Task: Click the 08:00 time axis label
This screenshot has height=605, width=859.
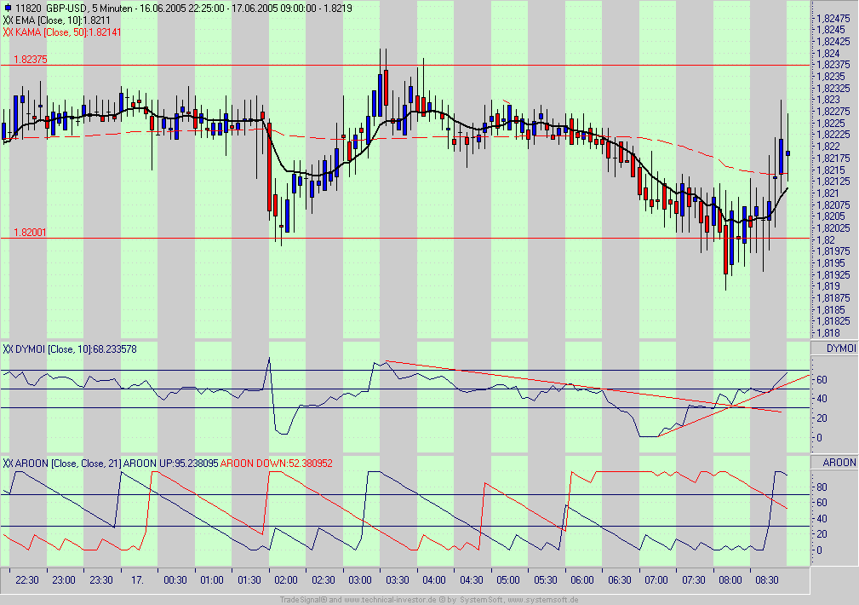Action: (x=730, y=580)
